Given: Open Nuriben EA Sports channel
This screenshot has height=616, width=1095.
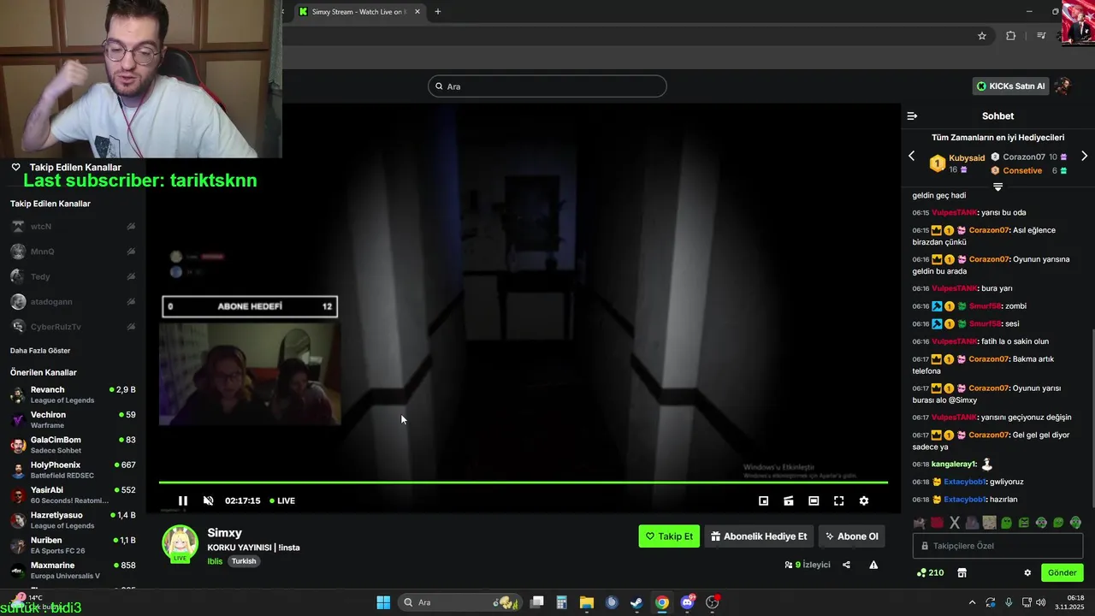Looking at the screenshot, I should click(73, 545).
